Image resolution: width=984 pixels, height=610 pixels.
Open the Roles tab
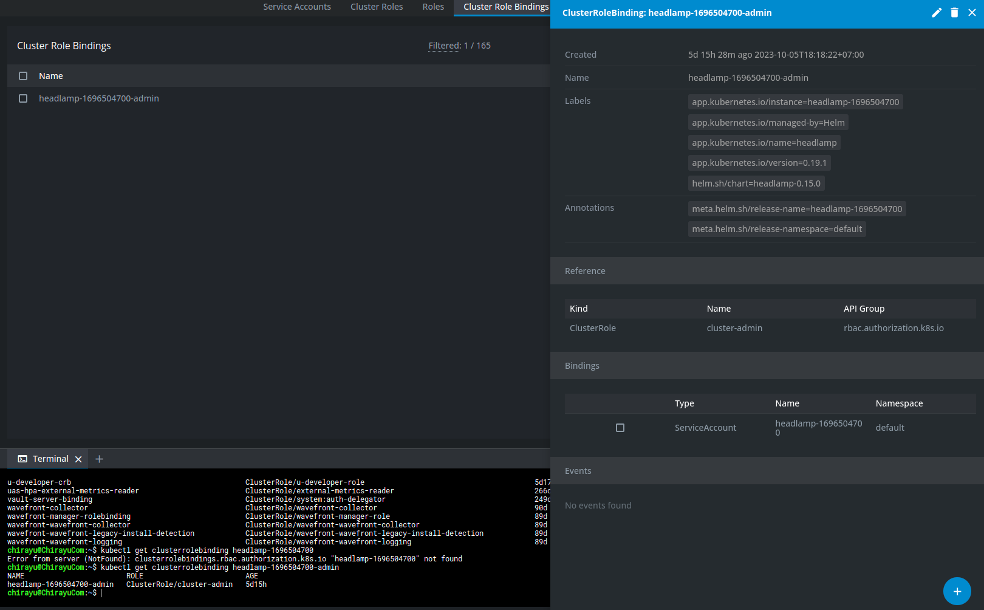tap(432, 7)
